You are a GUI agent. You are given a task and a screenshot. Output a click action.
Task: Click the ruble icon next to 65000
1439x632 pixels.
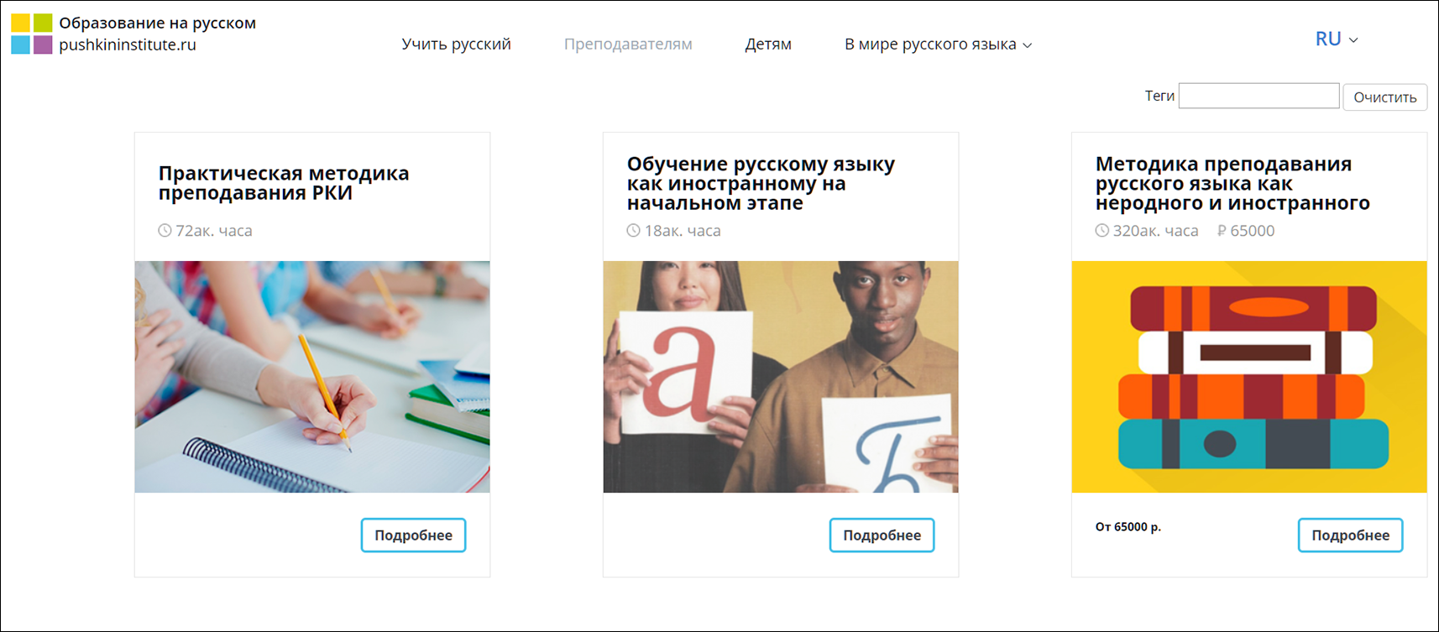tap(1222, 230)
